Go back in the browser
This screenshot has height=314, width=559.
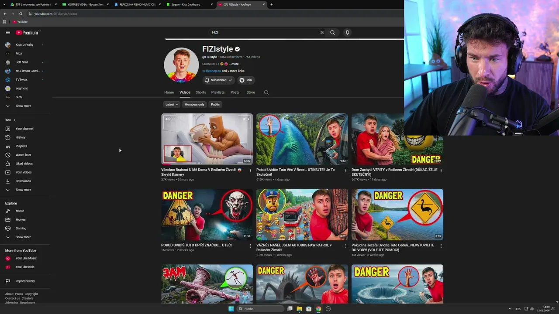[5, 14]
